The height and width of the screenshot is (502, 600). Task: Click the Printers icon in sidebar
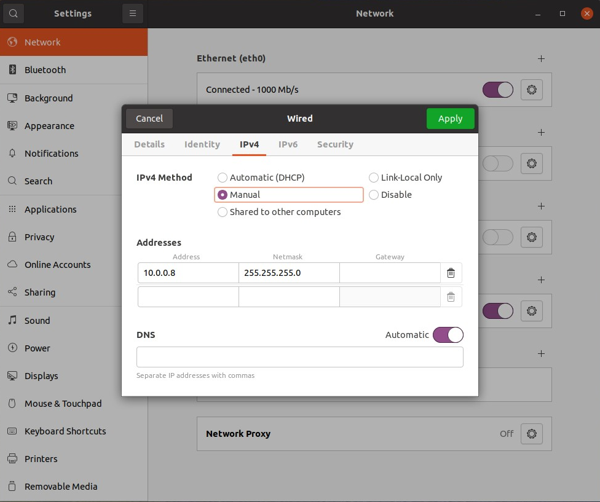click(x=12, y=458)
